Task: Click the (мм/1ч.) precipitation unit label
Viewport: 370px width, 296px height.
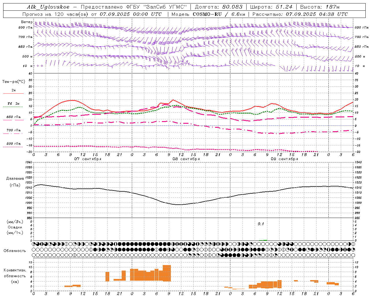Action: click(x=15, y=233)
